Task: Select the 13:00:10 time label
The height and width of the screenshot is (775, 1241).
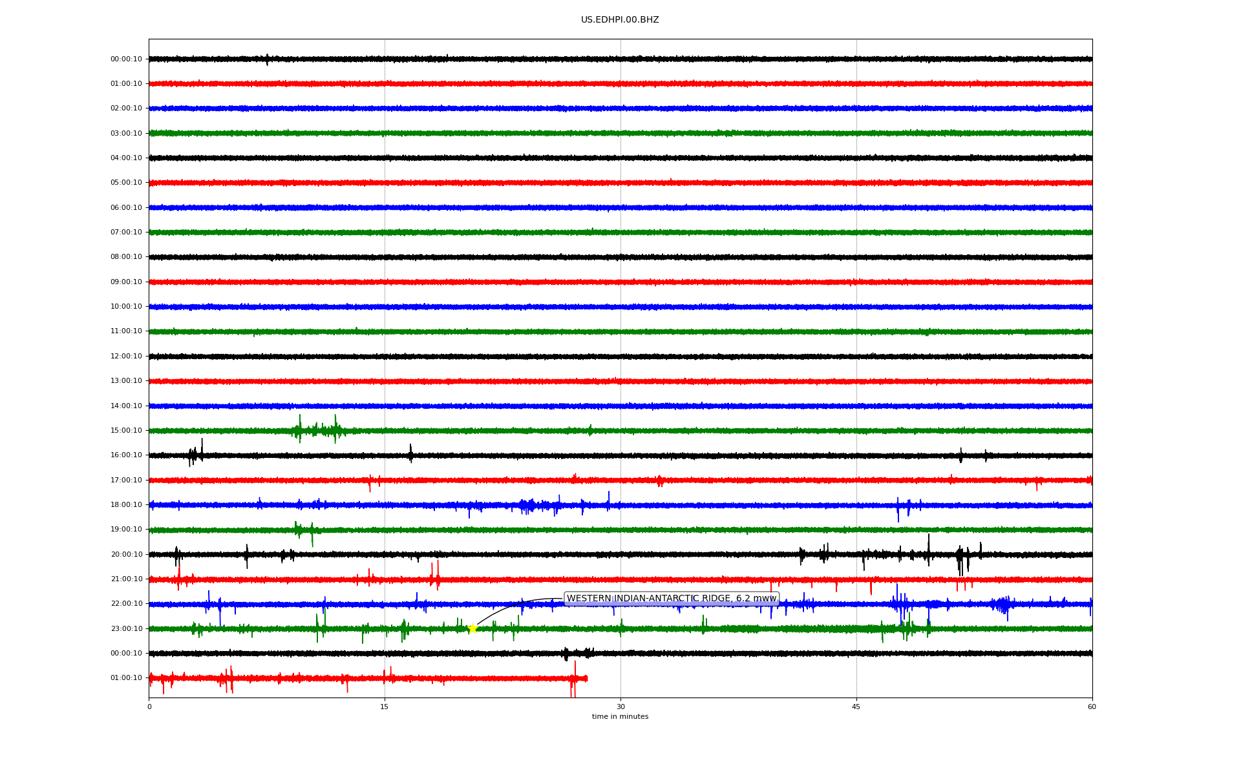Action: [126, 380]
